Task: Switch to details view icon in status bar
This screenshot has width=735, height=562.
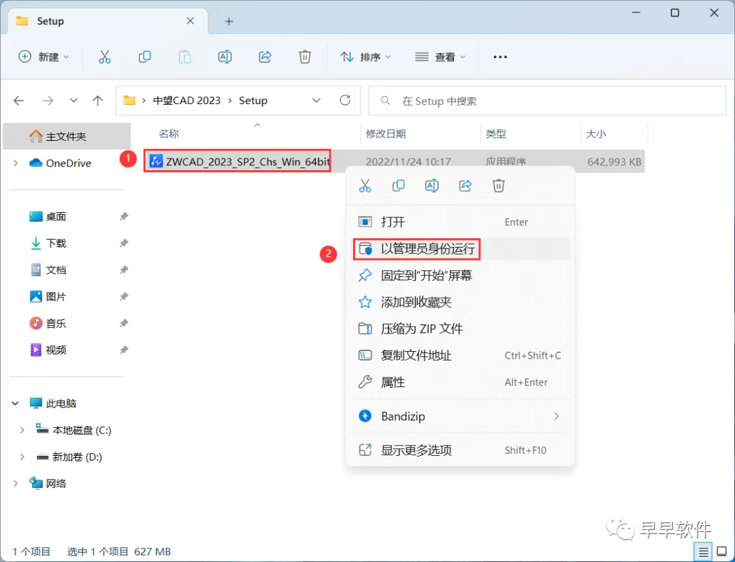Action: click(703, 552)
